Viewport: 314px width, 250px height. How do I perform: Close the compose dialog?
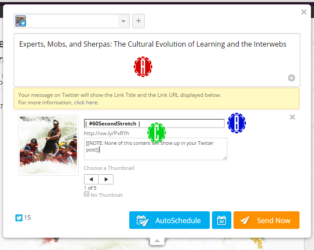coord(304,12)
